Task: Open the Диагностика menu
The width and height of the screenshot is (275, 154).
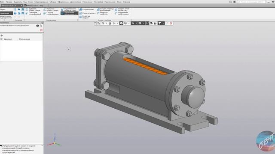Action: pos(76,2)
